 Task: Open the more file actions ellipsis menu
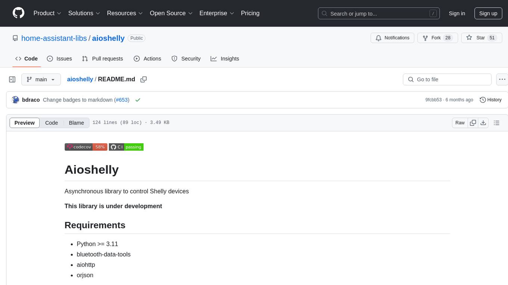[502, 79]
